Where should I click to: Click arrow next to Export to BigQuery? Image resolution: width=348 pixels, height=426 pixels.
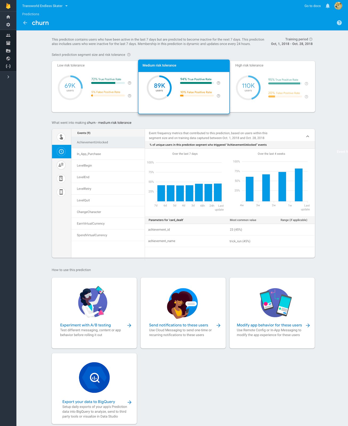pos(130,402)
